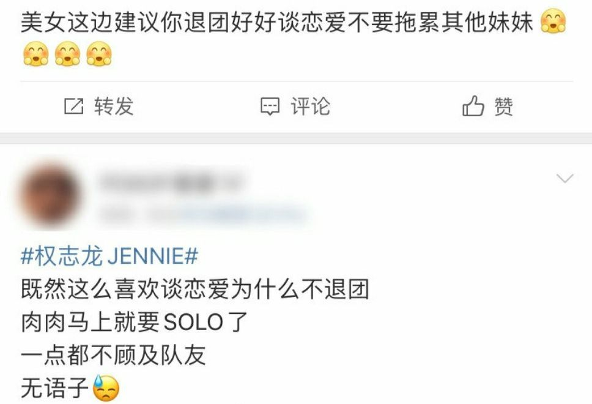Open the blurred user avatar
592x404 pixels.
coord(50,195)
